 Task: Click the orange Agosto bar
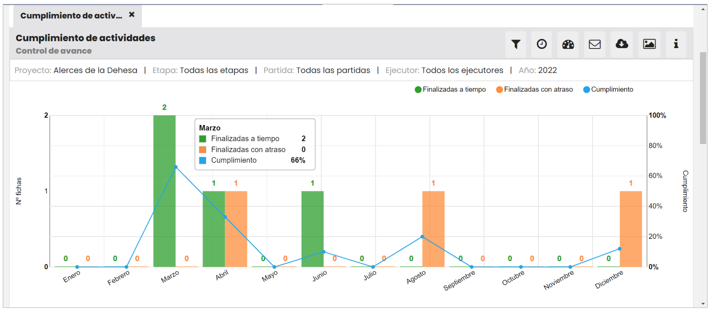(433, 229)
